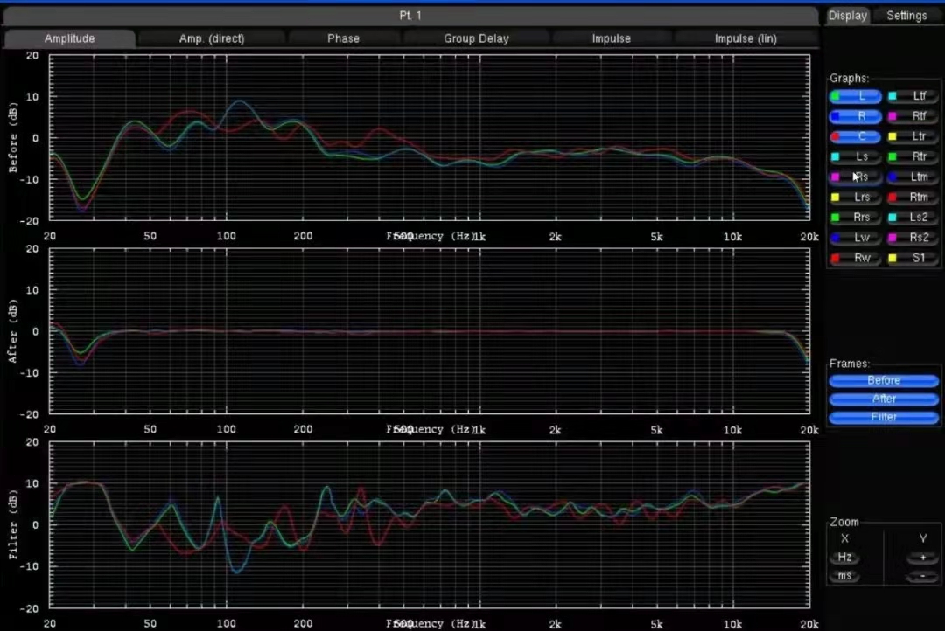Image resolution: width=945 pixels, height=631 pixels.
Task: Hide the Filter frame
Action: [884, 418]
